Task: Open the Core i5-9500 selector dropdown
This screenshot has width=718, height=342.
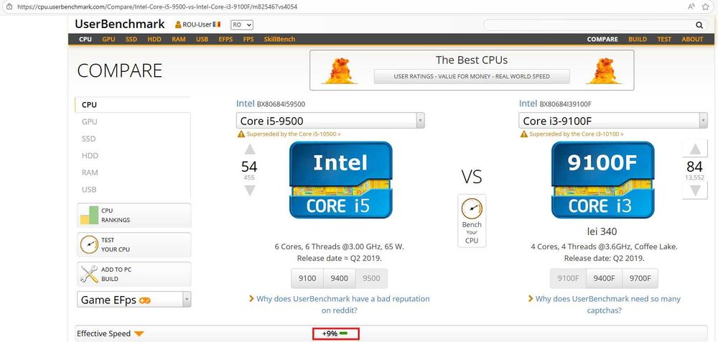Action: click(x=330, y=121)
